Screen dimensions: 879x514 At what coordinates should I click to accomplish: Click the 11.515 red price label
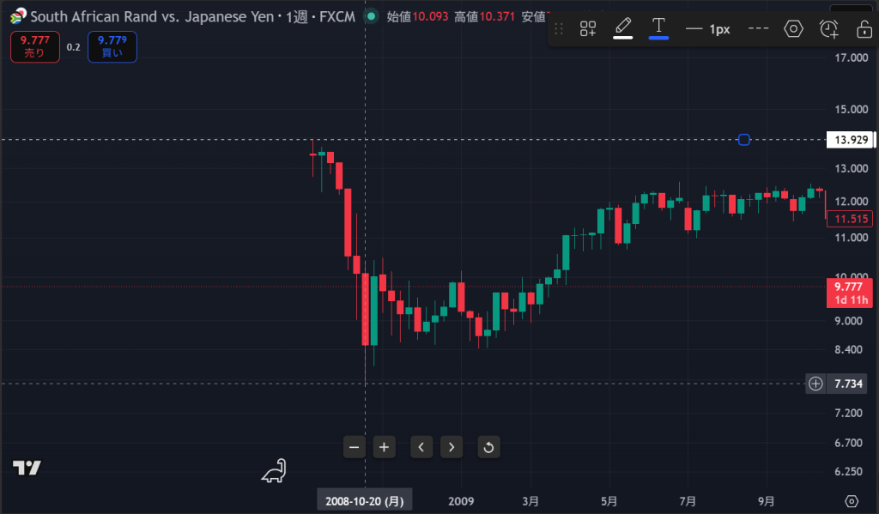[x=850, y=219]
